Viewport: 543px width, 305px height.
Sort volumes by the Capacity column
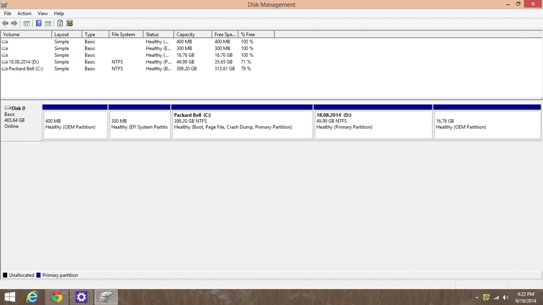(x=193, y=35)
